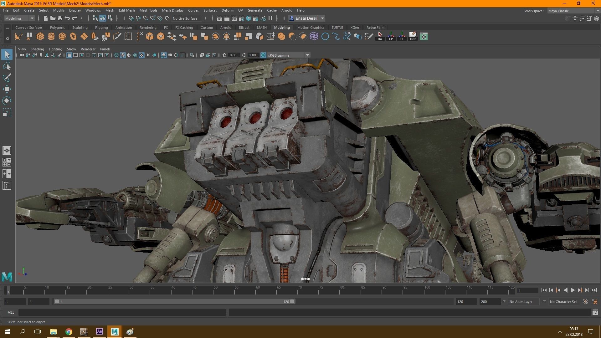
Task: Toggle the film gate display
Action: (x=75, y=55)
